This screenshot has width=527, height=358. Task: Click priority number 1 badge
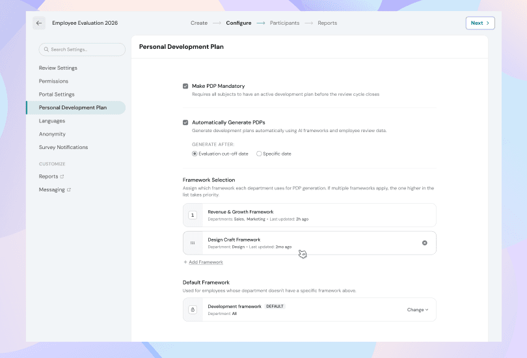(193, 215)
